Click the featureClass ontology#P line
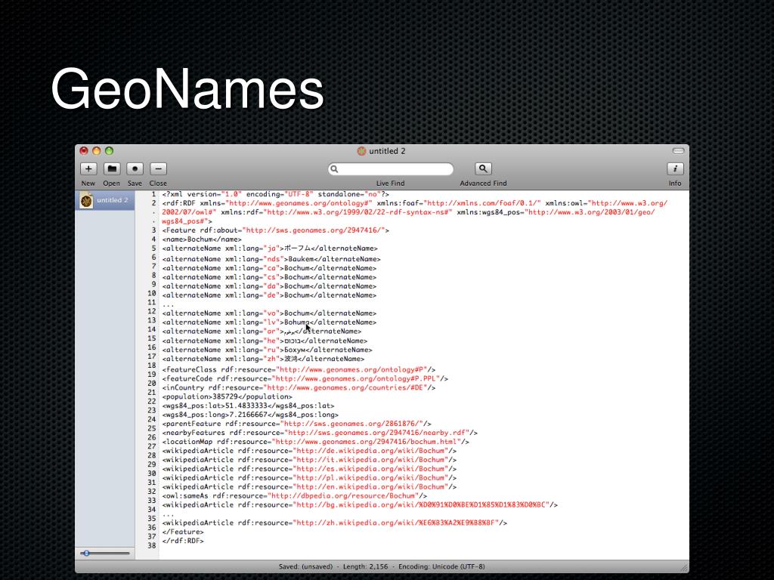 pyautogui.click(x=299, y=370)
